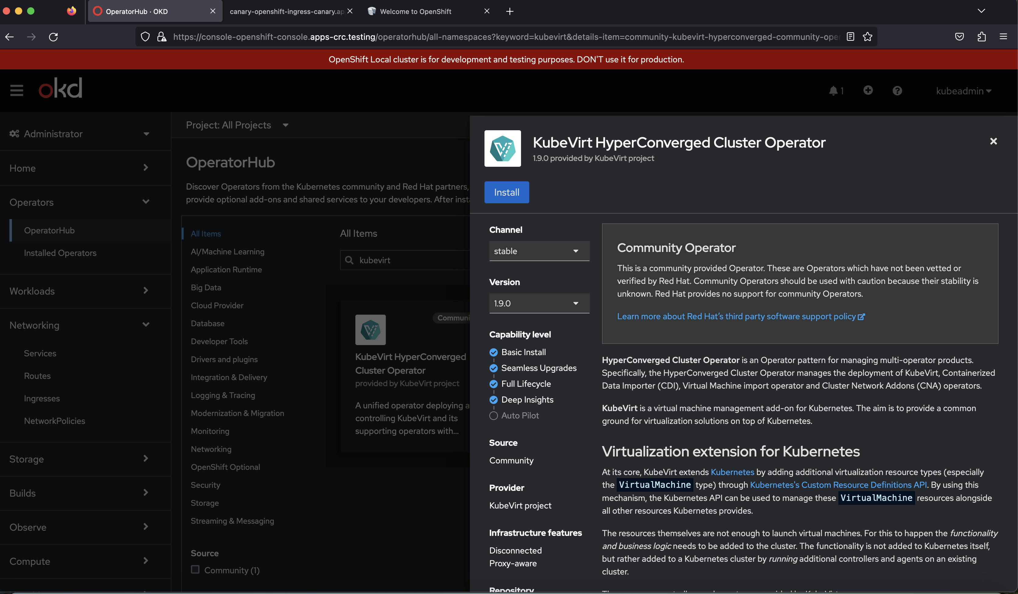Switch to the Welcome to OpenShift tab
The height and width of the screenshot is (594, 1018).
click(415, 11)
